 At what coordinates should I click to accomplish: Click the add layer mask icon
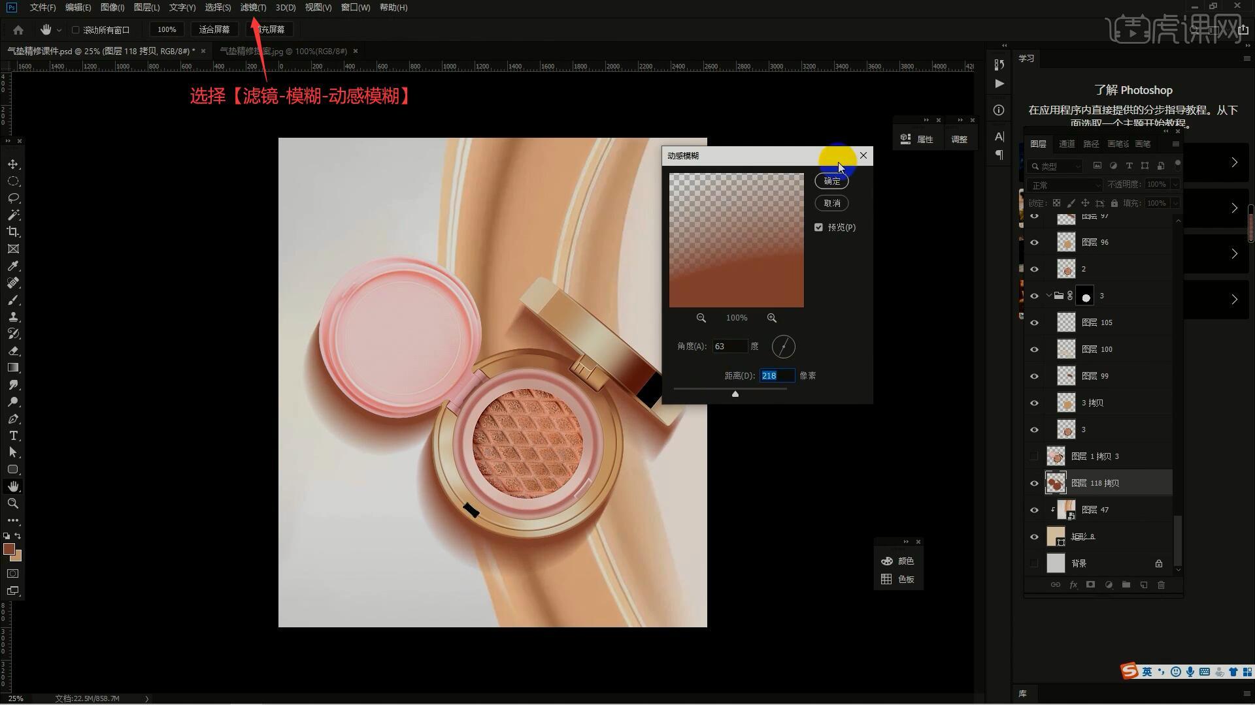pyautogui.click(x=1090, y=585)
